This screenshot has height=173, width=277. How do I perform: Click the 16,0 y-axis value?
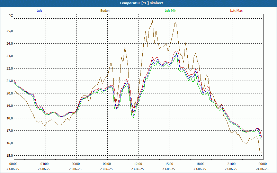10,143
